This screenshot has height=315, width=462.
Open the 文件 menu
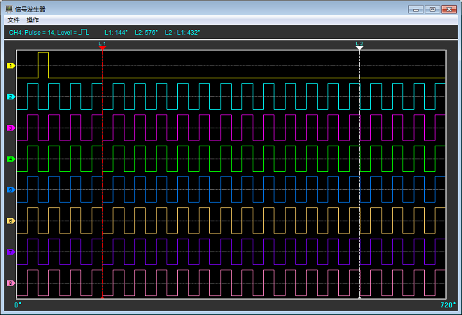pos(13,20)
